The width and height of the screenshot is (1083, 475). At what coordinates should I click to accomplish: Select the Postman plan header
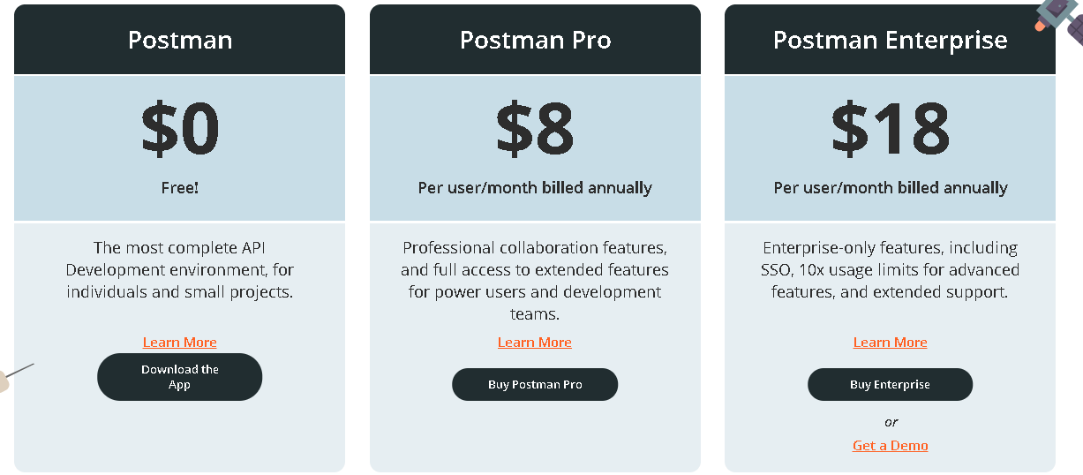click(x=180, y=41)
